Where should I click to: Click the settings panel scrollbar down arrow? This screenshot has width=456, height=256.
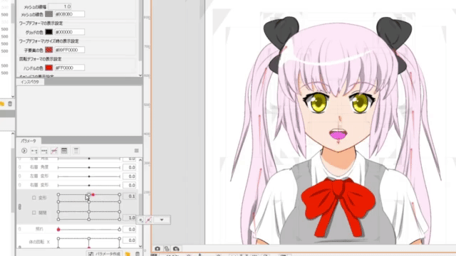(140, 75)
